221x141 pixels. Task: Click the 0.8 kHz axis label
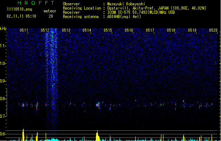3,99
